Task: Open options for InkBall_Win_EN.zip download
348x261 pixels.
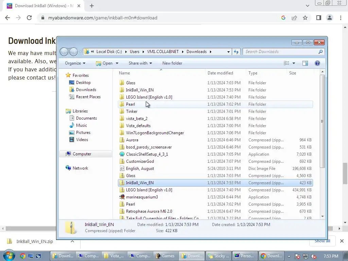Action: click(x=72, y=241)
